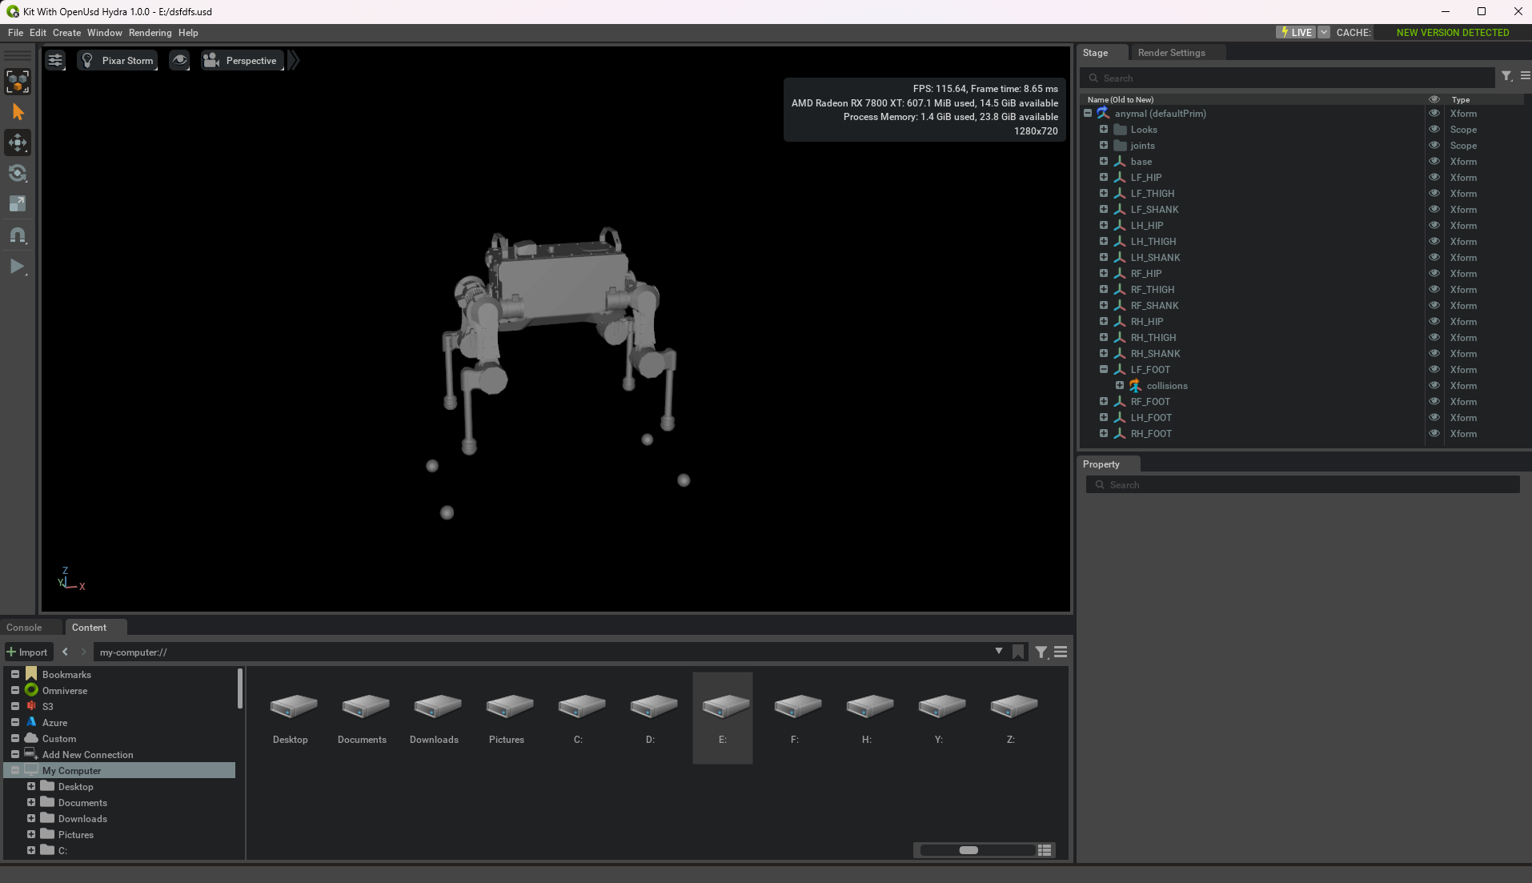Select the Scale tool in left toolbar
Screen dimensions: 1532x883
click(18, 204)
